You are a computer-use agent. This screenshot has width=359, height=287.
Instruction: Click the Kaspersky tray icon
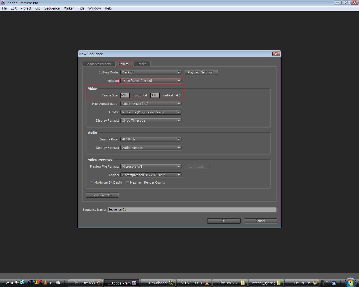[x=40, y=283]
